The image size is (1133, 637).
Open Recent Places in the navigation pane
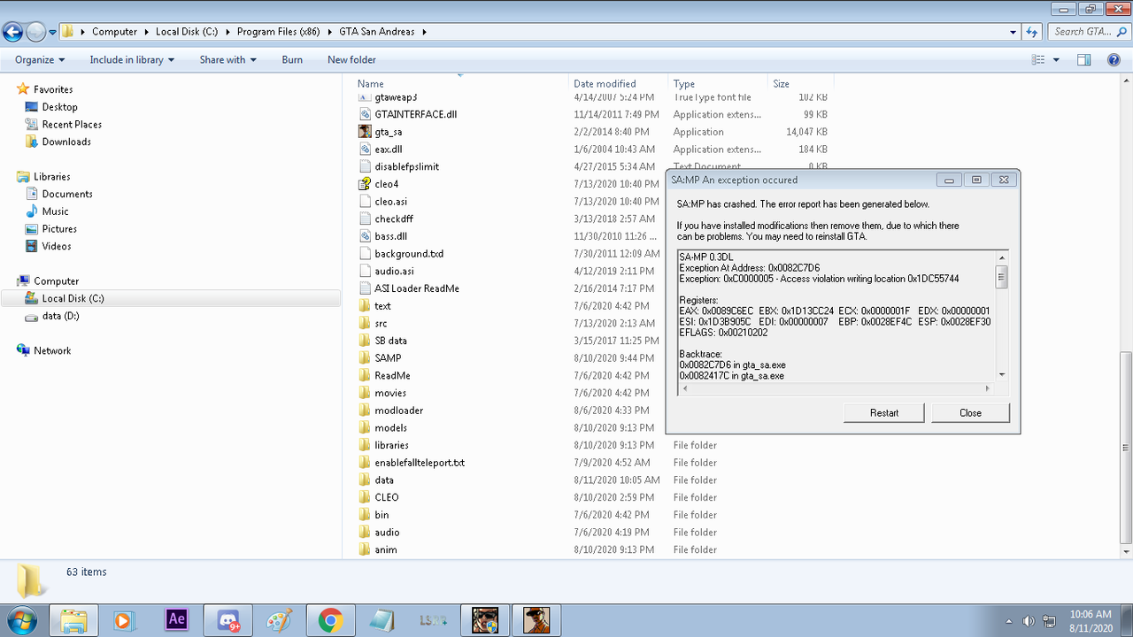tap(72, 125)
